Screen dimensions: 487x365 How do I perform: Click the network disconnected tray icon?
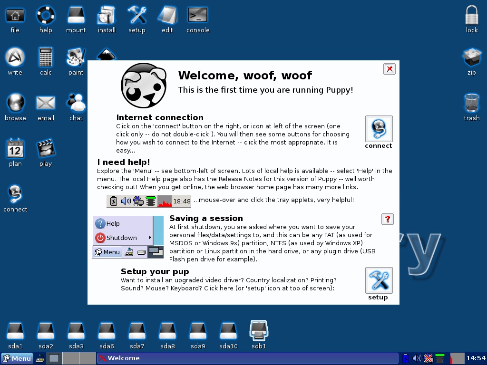click(x=429, y=358)
